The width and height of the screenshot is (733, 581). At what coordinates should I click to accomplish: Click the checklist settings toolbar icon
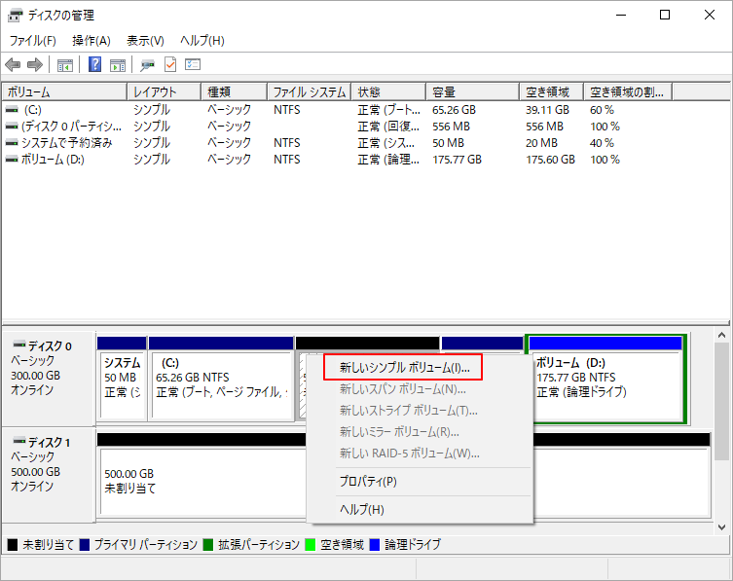tap(193, 65)
